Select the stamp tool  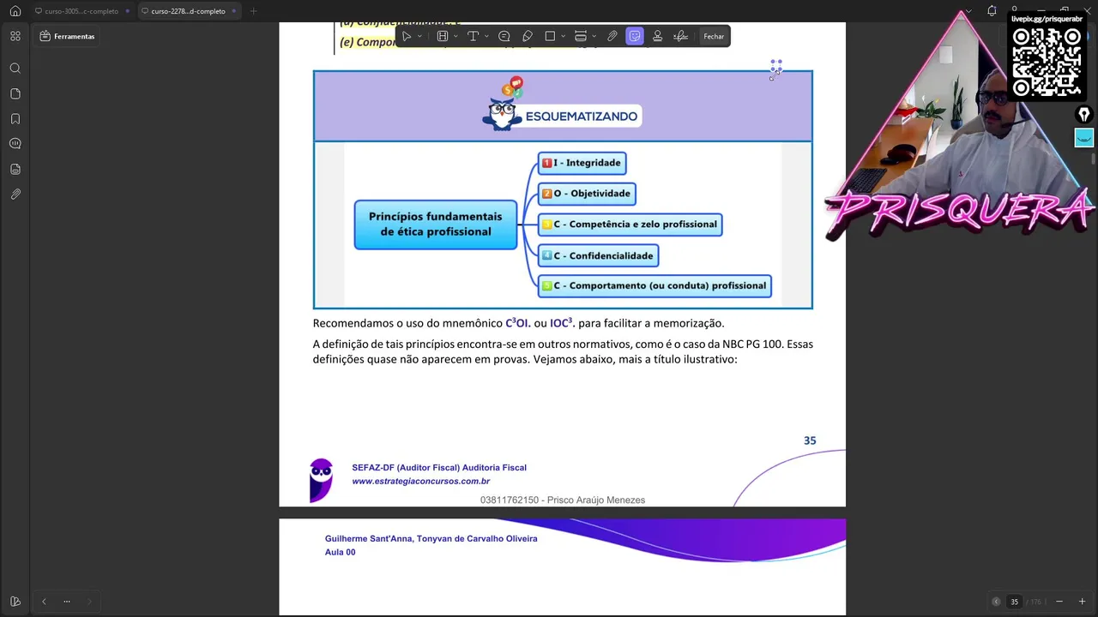(x=657, y=36)
